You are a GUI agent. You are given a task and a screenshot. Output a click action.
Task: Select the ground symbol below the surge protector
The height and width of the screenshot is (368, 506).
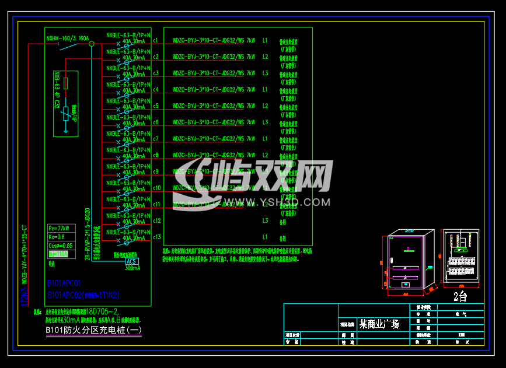click(66, 131)
